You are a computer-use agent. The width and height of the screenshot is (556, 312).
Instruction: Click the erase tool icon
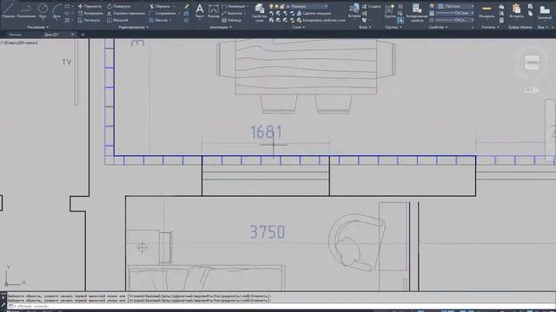[x=187, y=6]
